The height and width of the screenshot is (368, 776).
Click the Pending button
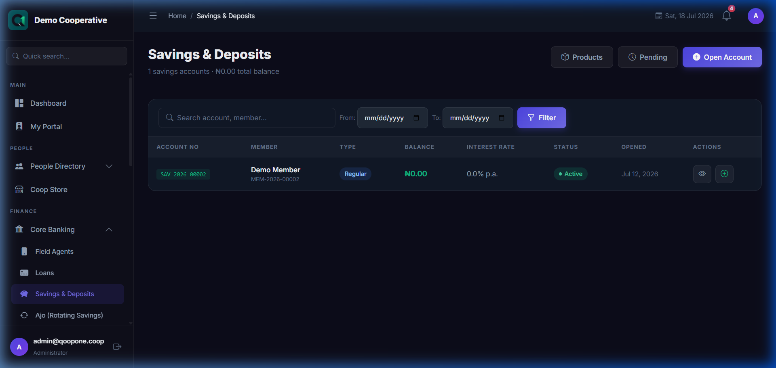tap(647, 57)
